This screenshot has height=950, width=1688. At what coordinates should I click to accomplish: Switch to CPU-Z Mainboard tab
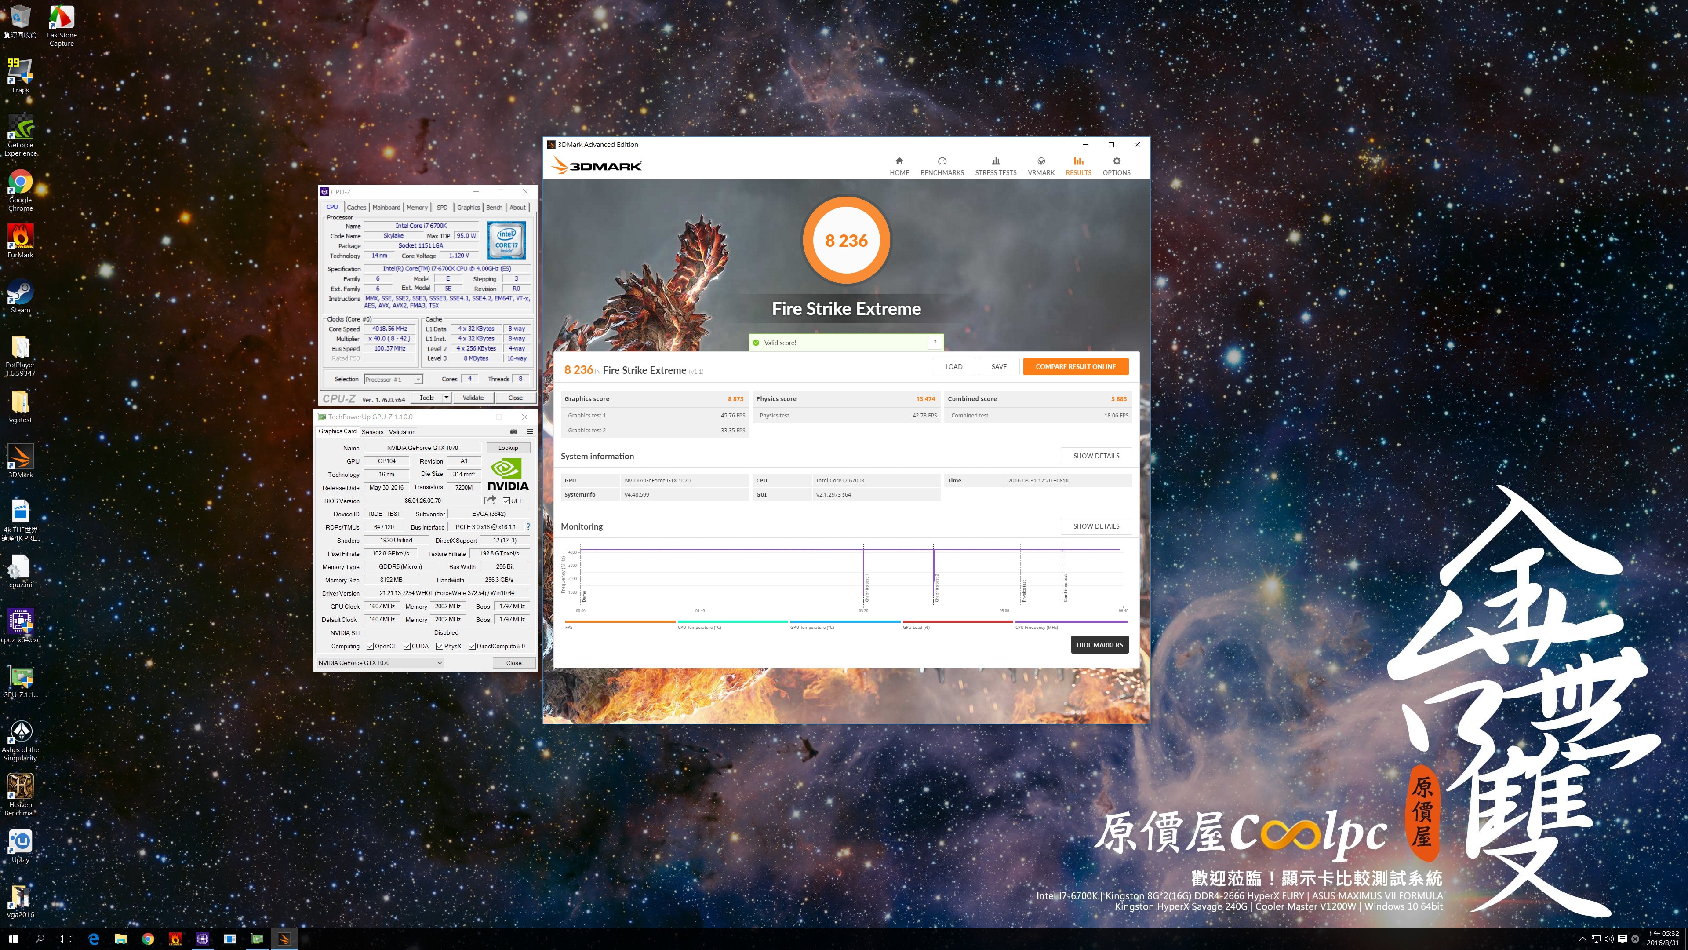(386, 207)
